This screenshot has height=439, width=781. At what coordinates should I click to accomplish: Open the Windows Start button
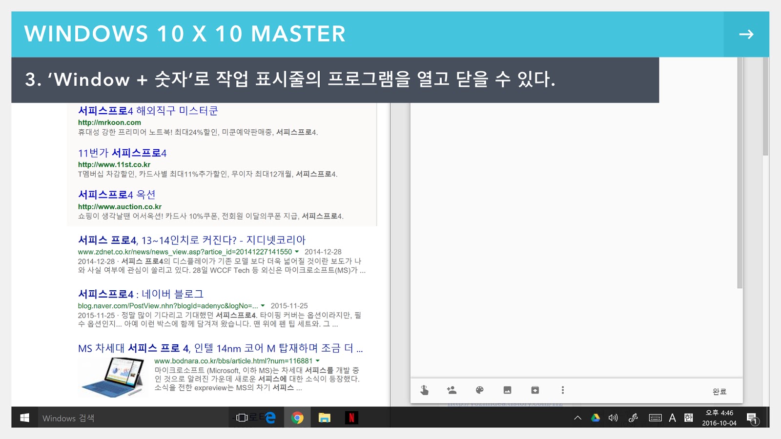tap(25, 418)
